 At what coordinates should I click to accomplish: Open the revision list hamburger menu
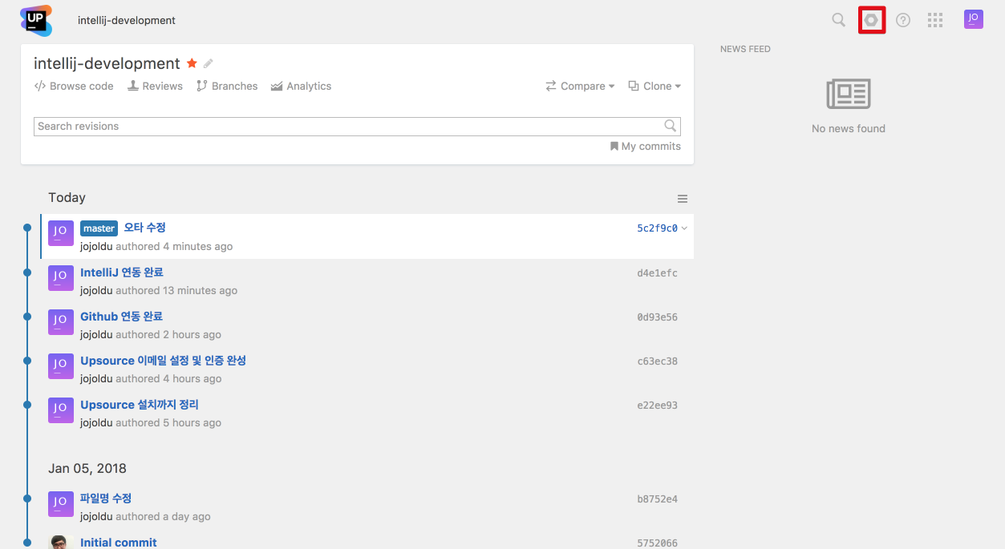[x=683, y=199]
